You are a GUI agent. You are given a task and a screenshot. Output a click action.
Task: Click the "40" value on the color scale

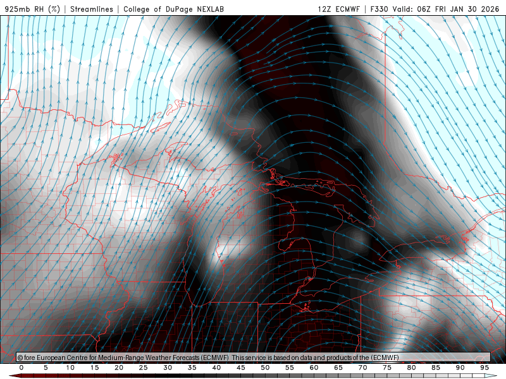click(x=216, y=368)
